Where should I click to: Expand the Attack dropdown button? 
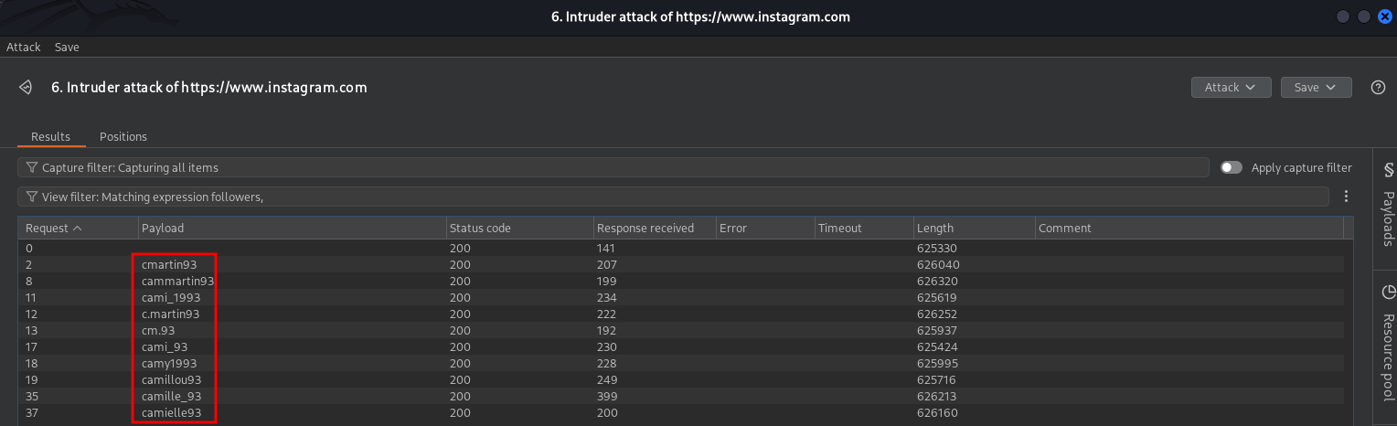[1231, 87]
